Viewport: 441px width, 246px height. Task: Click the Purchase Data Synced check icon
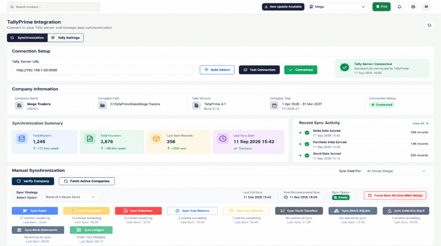307,144
